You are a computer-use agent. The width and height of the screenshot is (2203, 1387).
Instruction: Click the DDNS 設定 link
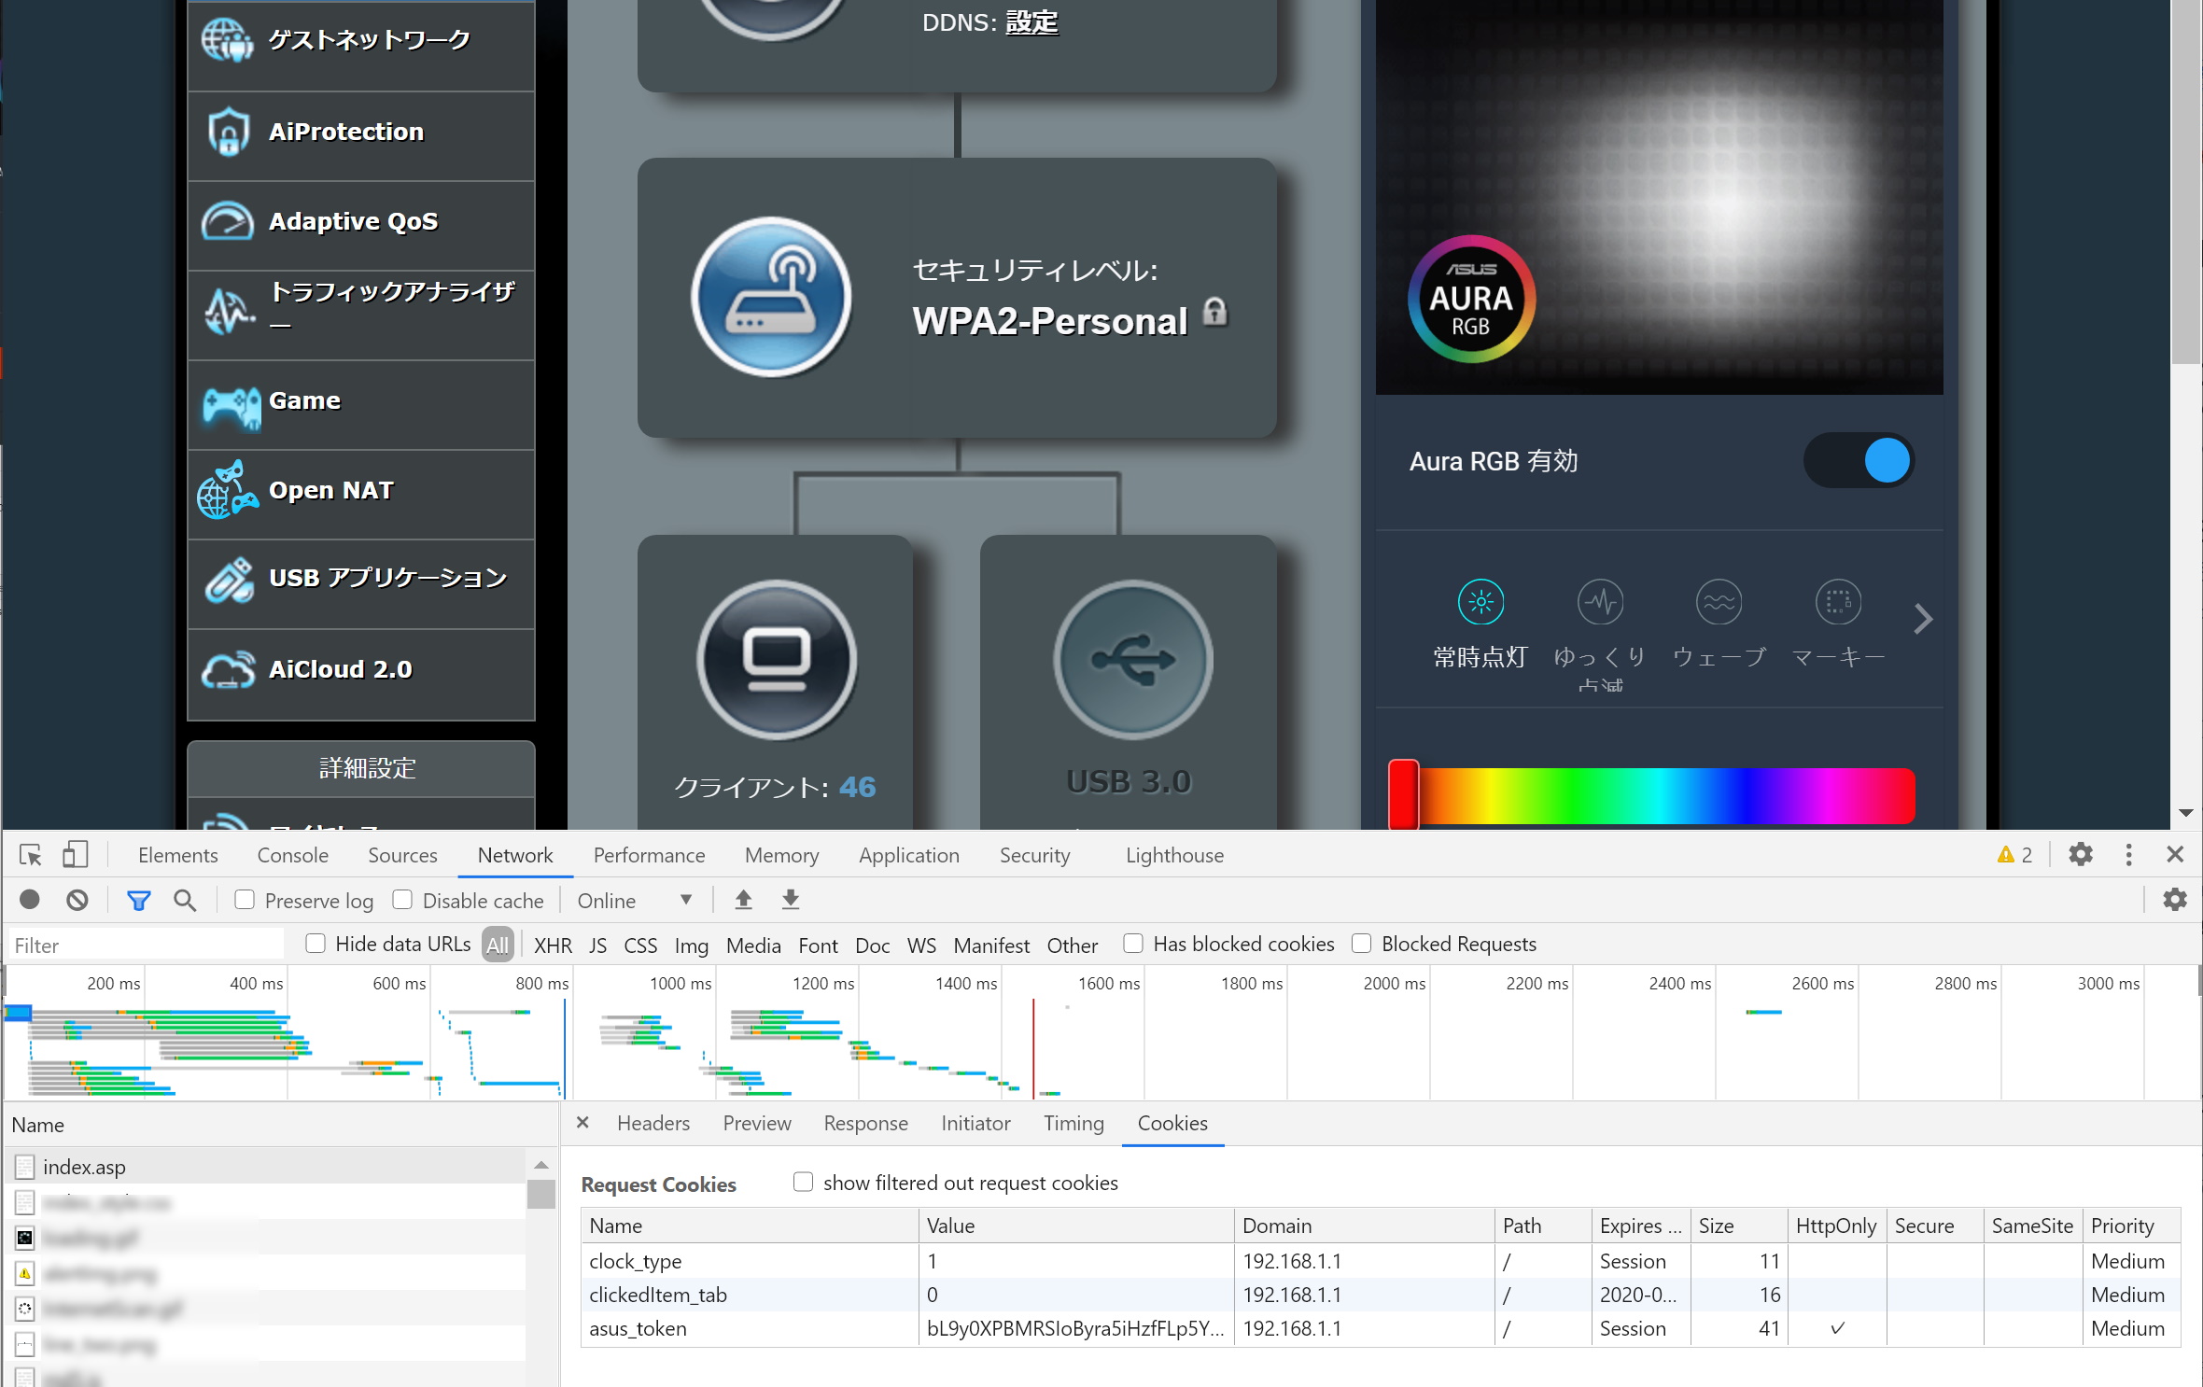pos(1031,22)
